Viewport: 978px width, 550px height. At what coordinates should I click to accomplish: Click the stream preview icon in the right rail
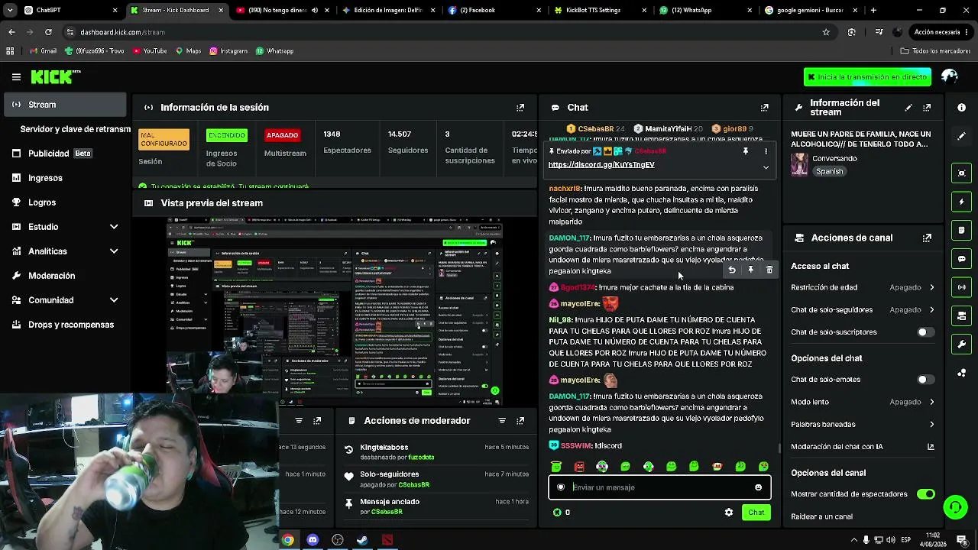click(x=962, y=173)
